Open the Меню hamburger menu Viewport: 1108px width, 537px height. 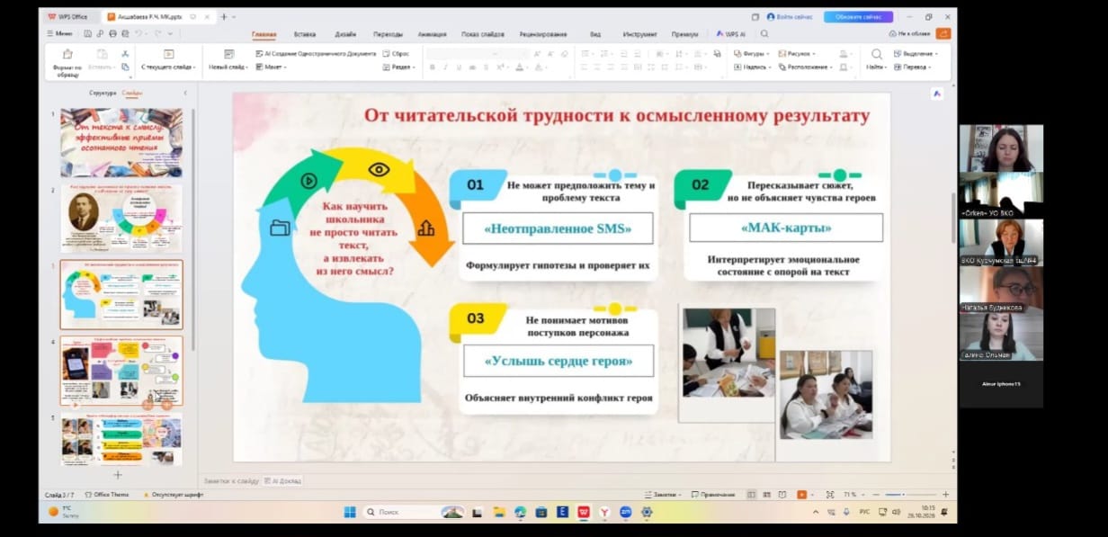coord(60,33)
